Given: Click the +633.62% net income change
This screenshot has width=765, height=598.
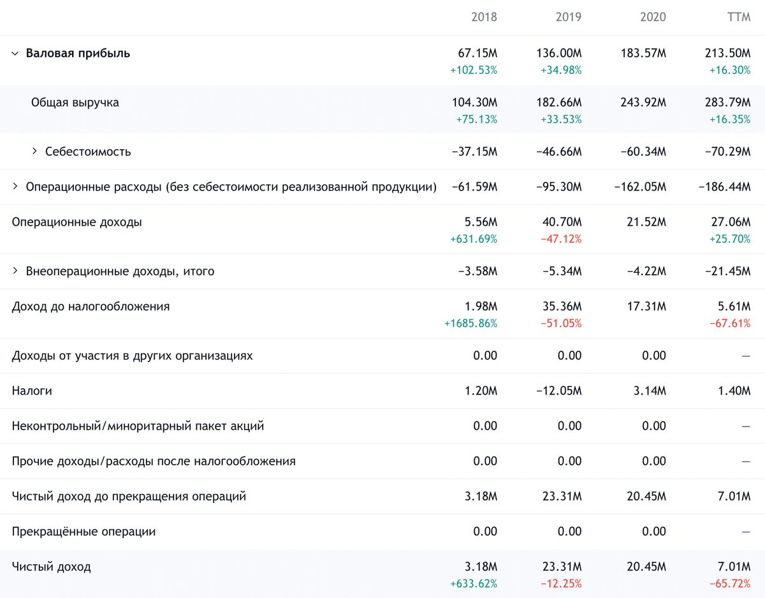Looking at the screenshot, I should point(474,583).
